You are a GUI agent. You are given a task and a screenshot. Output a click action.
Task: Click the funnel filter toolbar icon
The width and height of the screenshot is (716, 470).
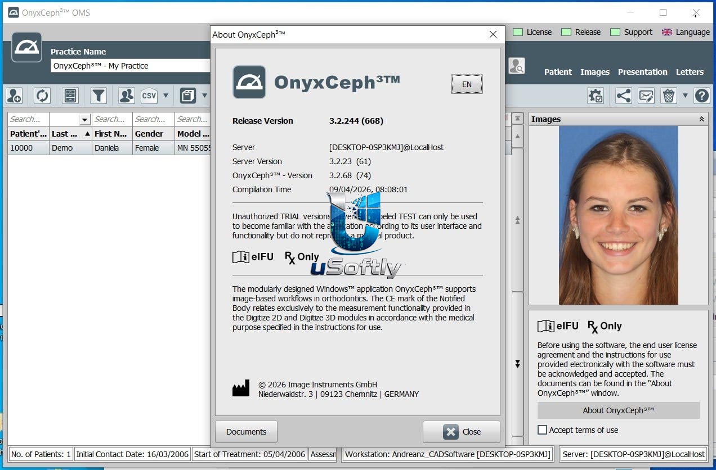99,96
